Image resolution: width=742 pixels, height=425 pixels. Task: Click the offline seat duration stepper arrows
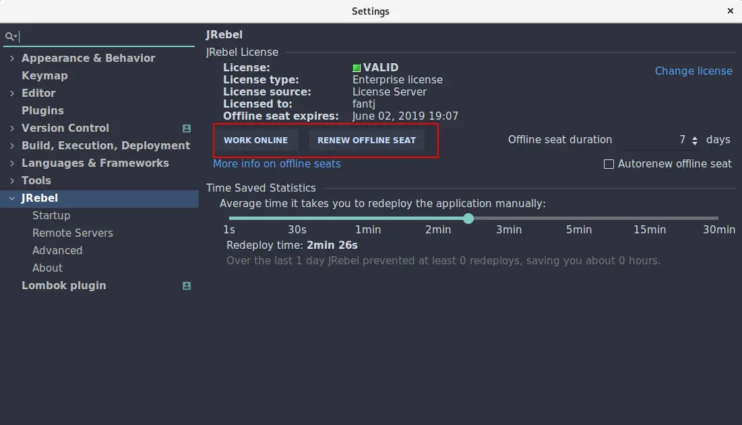(x=695, y=141)
